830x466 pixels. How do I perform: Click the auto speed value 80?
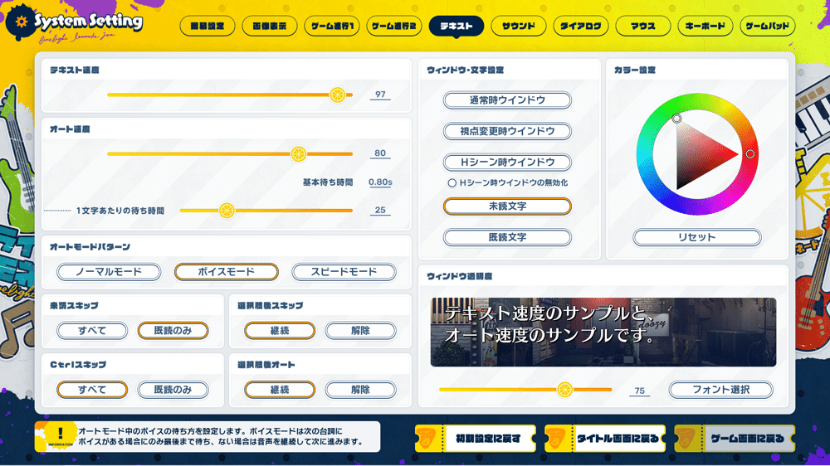[x=380, y=153]
